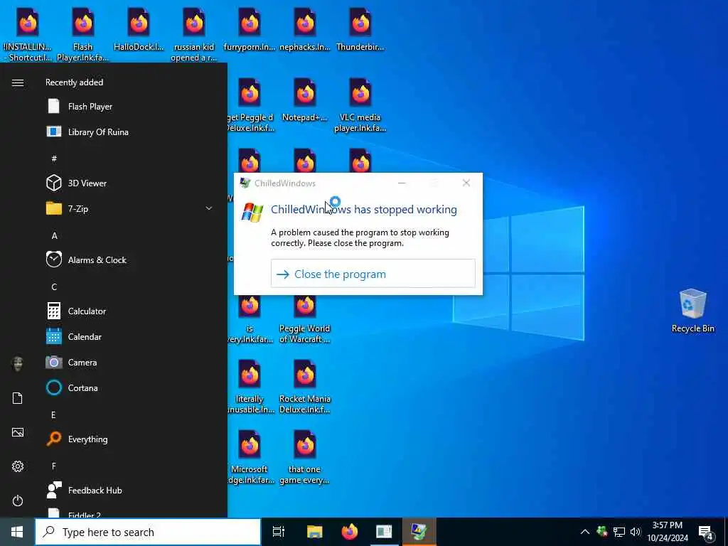Open Documents from Start sidebar
The image size is (728, 546).
[18, 398]
